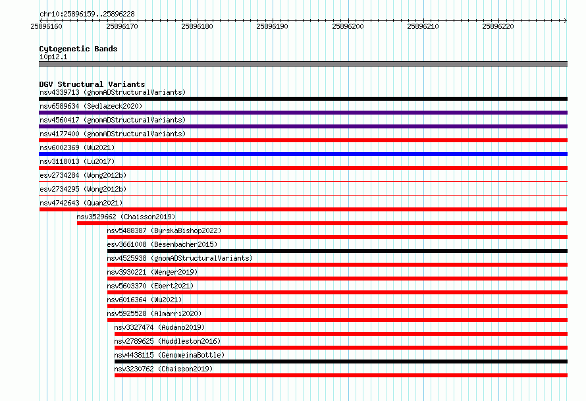Open nsv3930221 (Wenger2019) variant label
Image resolution: width=586 pixels, height=401 pixels.
(x=152, y=272)
